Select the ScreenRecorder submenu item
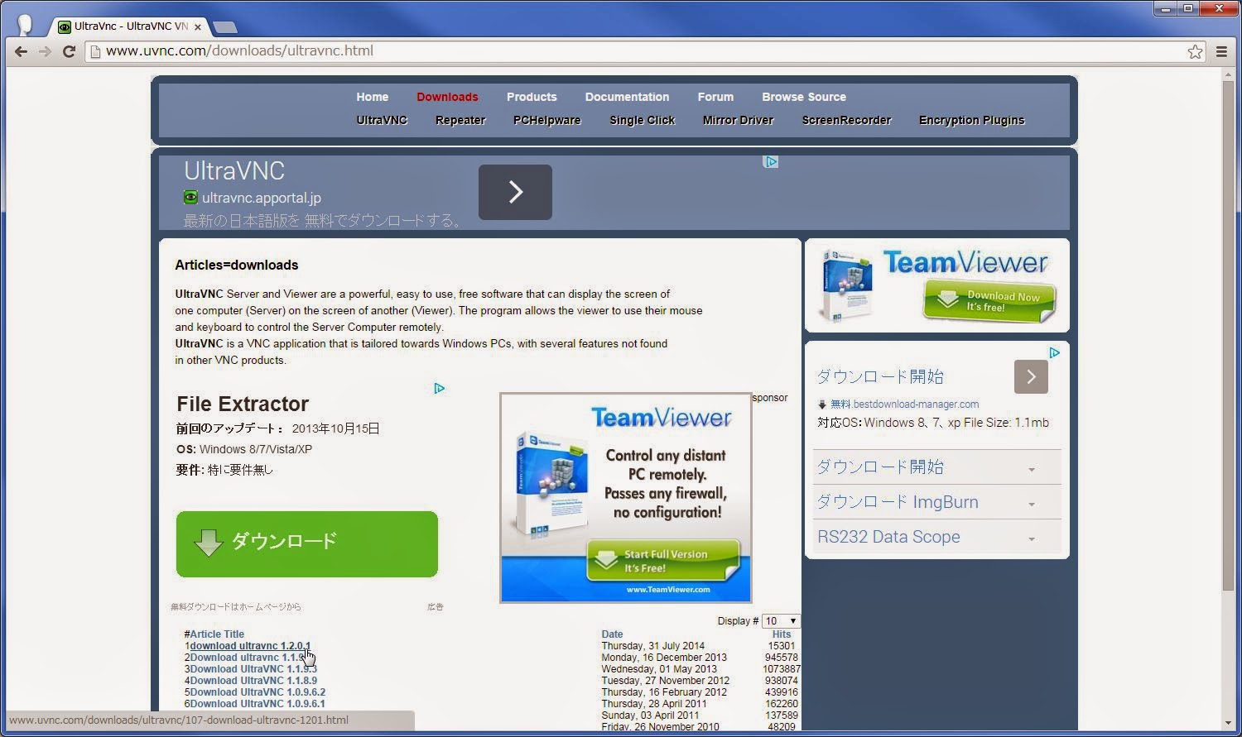The height and width of the screenshot is (737, 1242). tap(846, 120)
